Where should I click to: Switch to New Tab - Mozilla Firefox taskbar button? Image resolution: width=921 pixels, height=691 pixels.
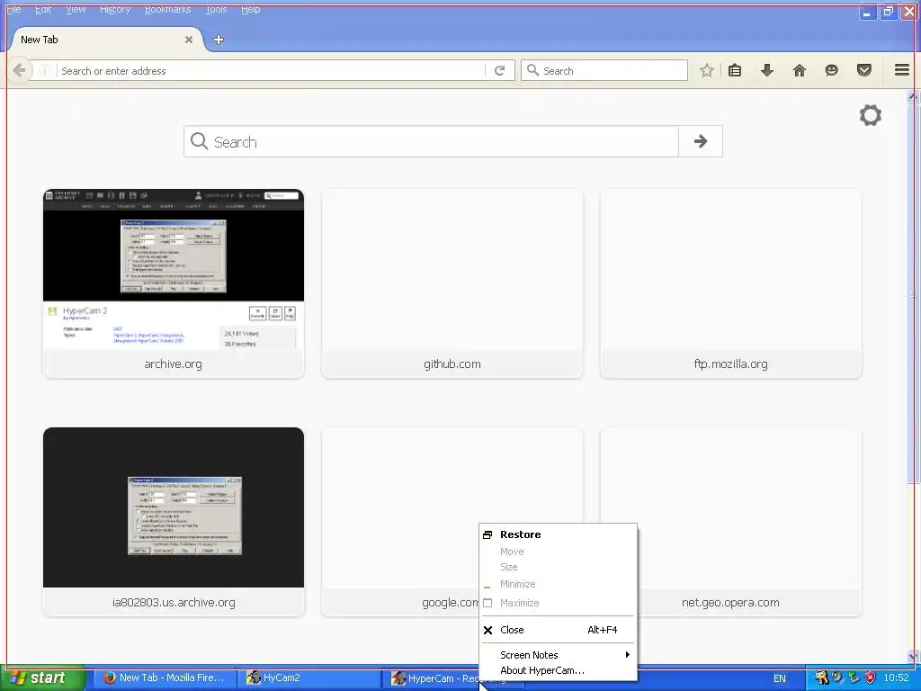[165, 678]
